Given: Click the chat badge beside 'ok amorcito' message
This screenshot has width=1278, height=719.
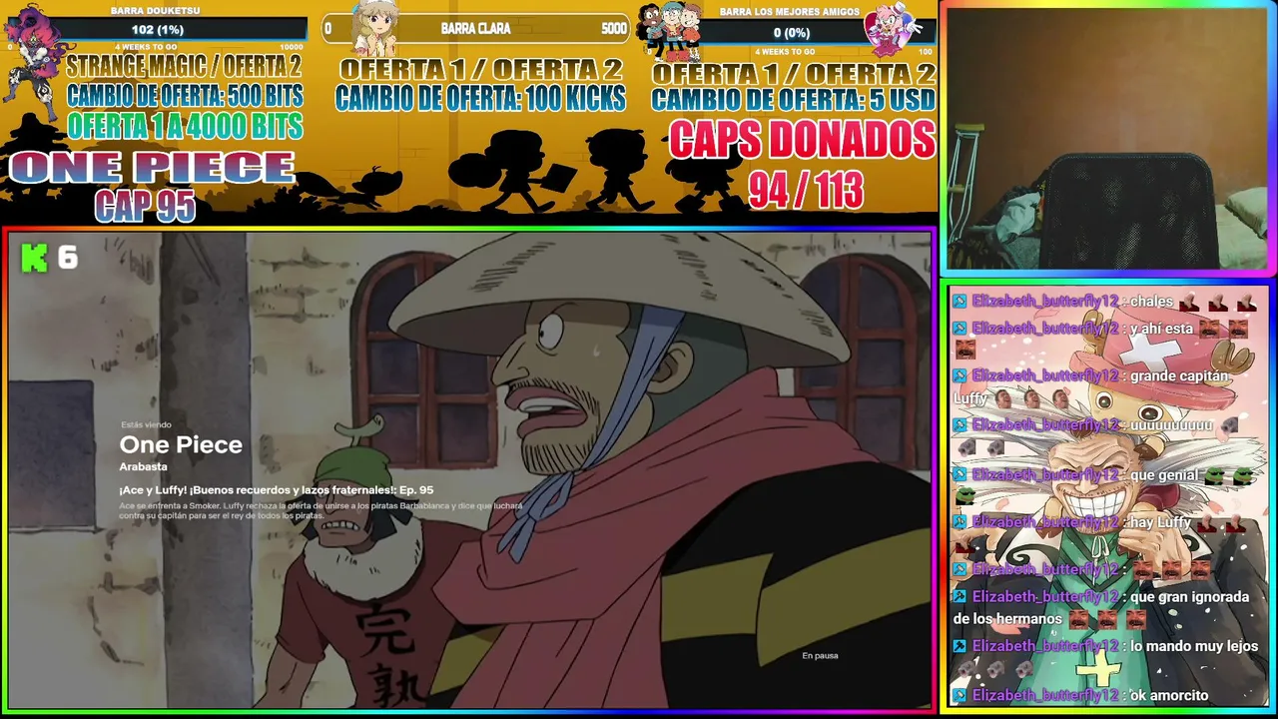Looking at the screenshot, I should 959,695.
